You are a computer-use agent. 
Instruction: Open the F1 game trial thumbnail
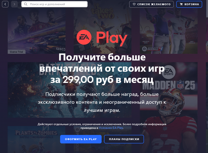(36, 31)
